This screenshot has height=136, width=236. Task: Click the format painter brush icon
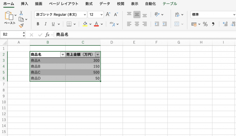21,25
